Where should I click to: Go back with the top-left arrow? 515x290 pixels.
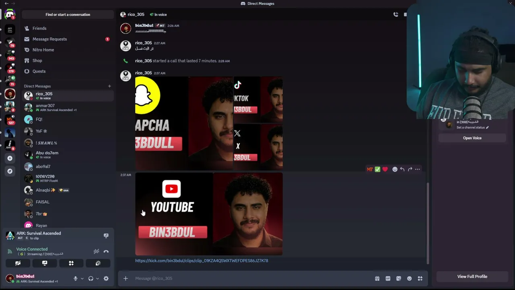coord(6,4)
